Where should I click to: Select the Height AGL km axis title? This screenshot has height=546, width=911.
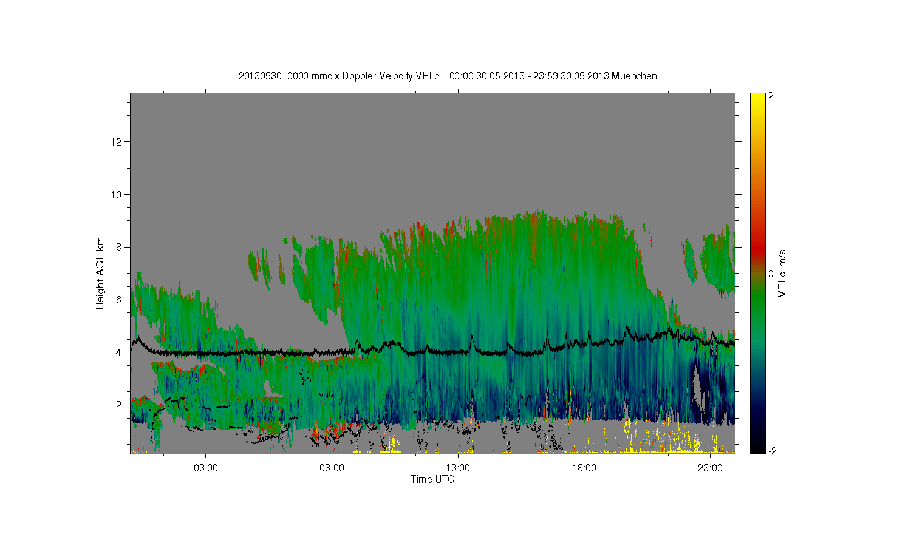point(100,273)
